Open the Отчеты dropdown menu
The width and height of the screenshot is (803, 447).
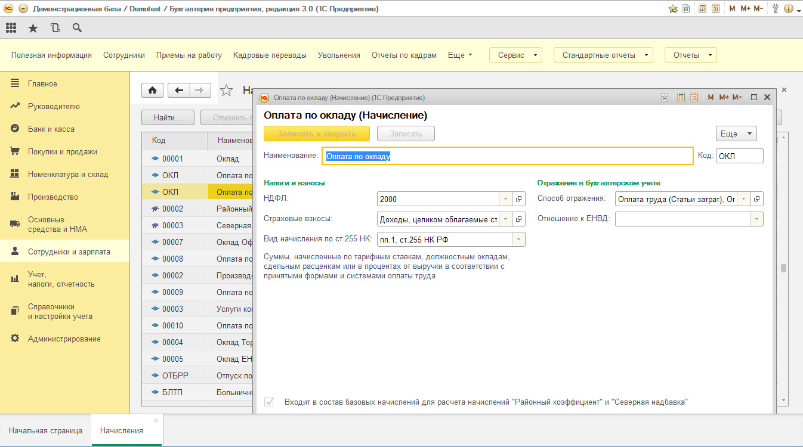pyautogui.click(x=691, y=55)
